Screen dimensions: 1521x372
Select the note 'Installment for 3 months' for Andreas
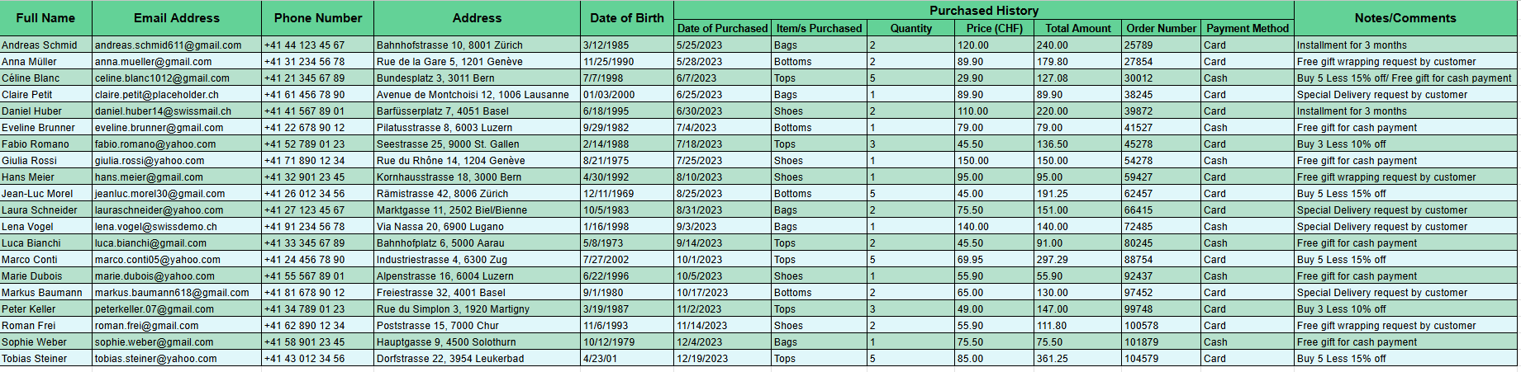1405,45
